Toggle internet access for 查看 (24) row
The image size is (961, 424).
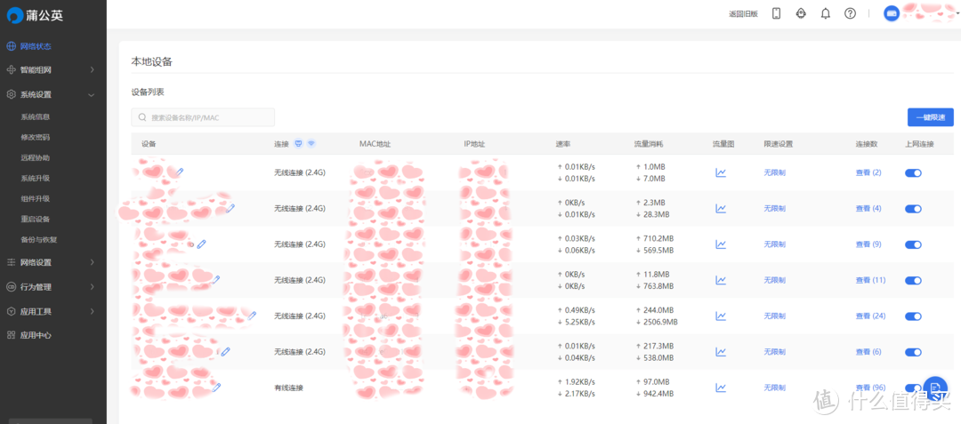tap(913, 316)
